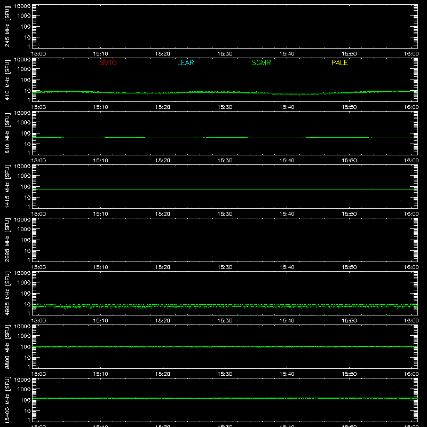
Task: Select the 8800 MHz [SFU] axis title
Action: click(7, 346)
